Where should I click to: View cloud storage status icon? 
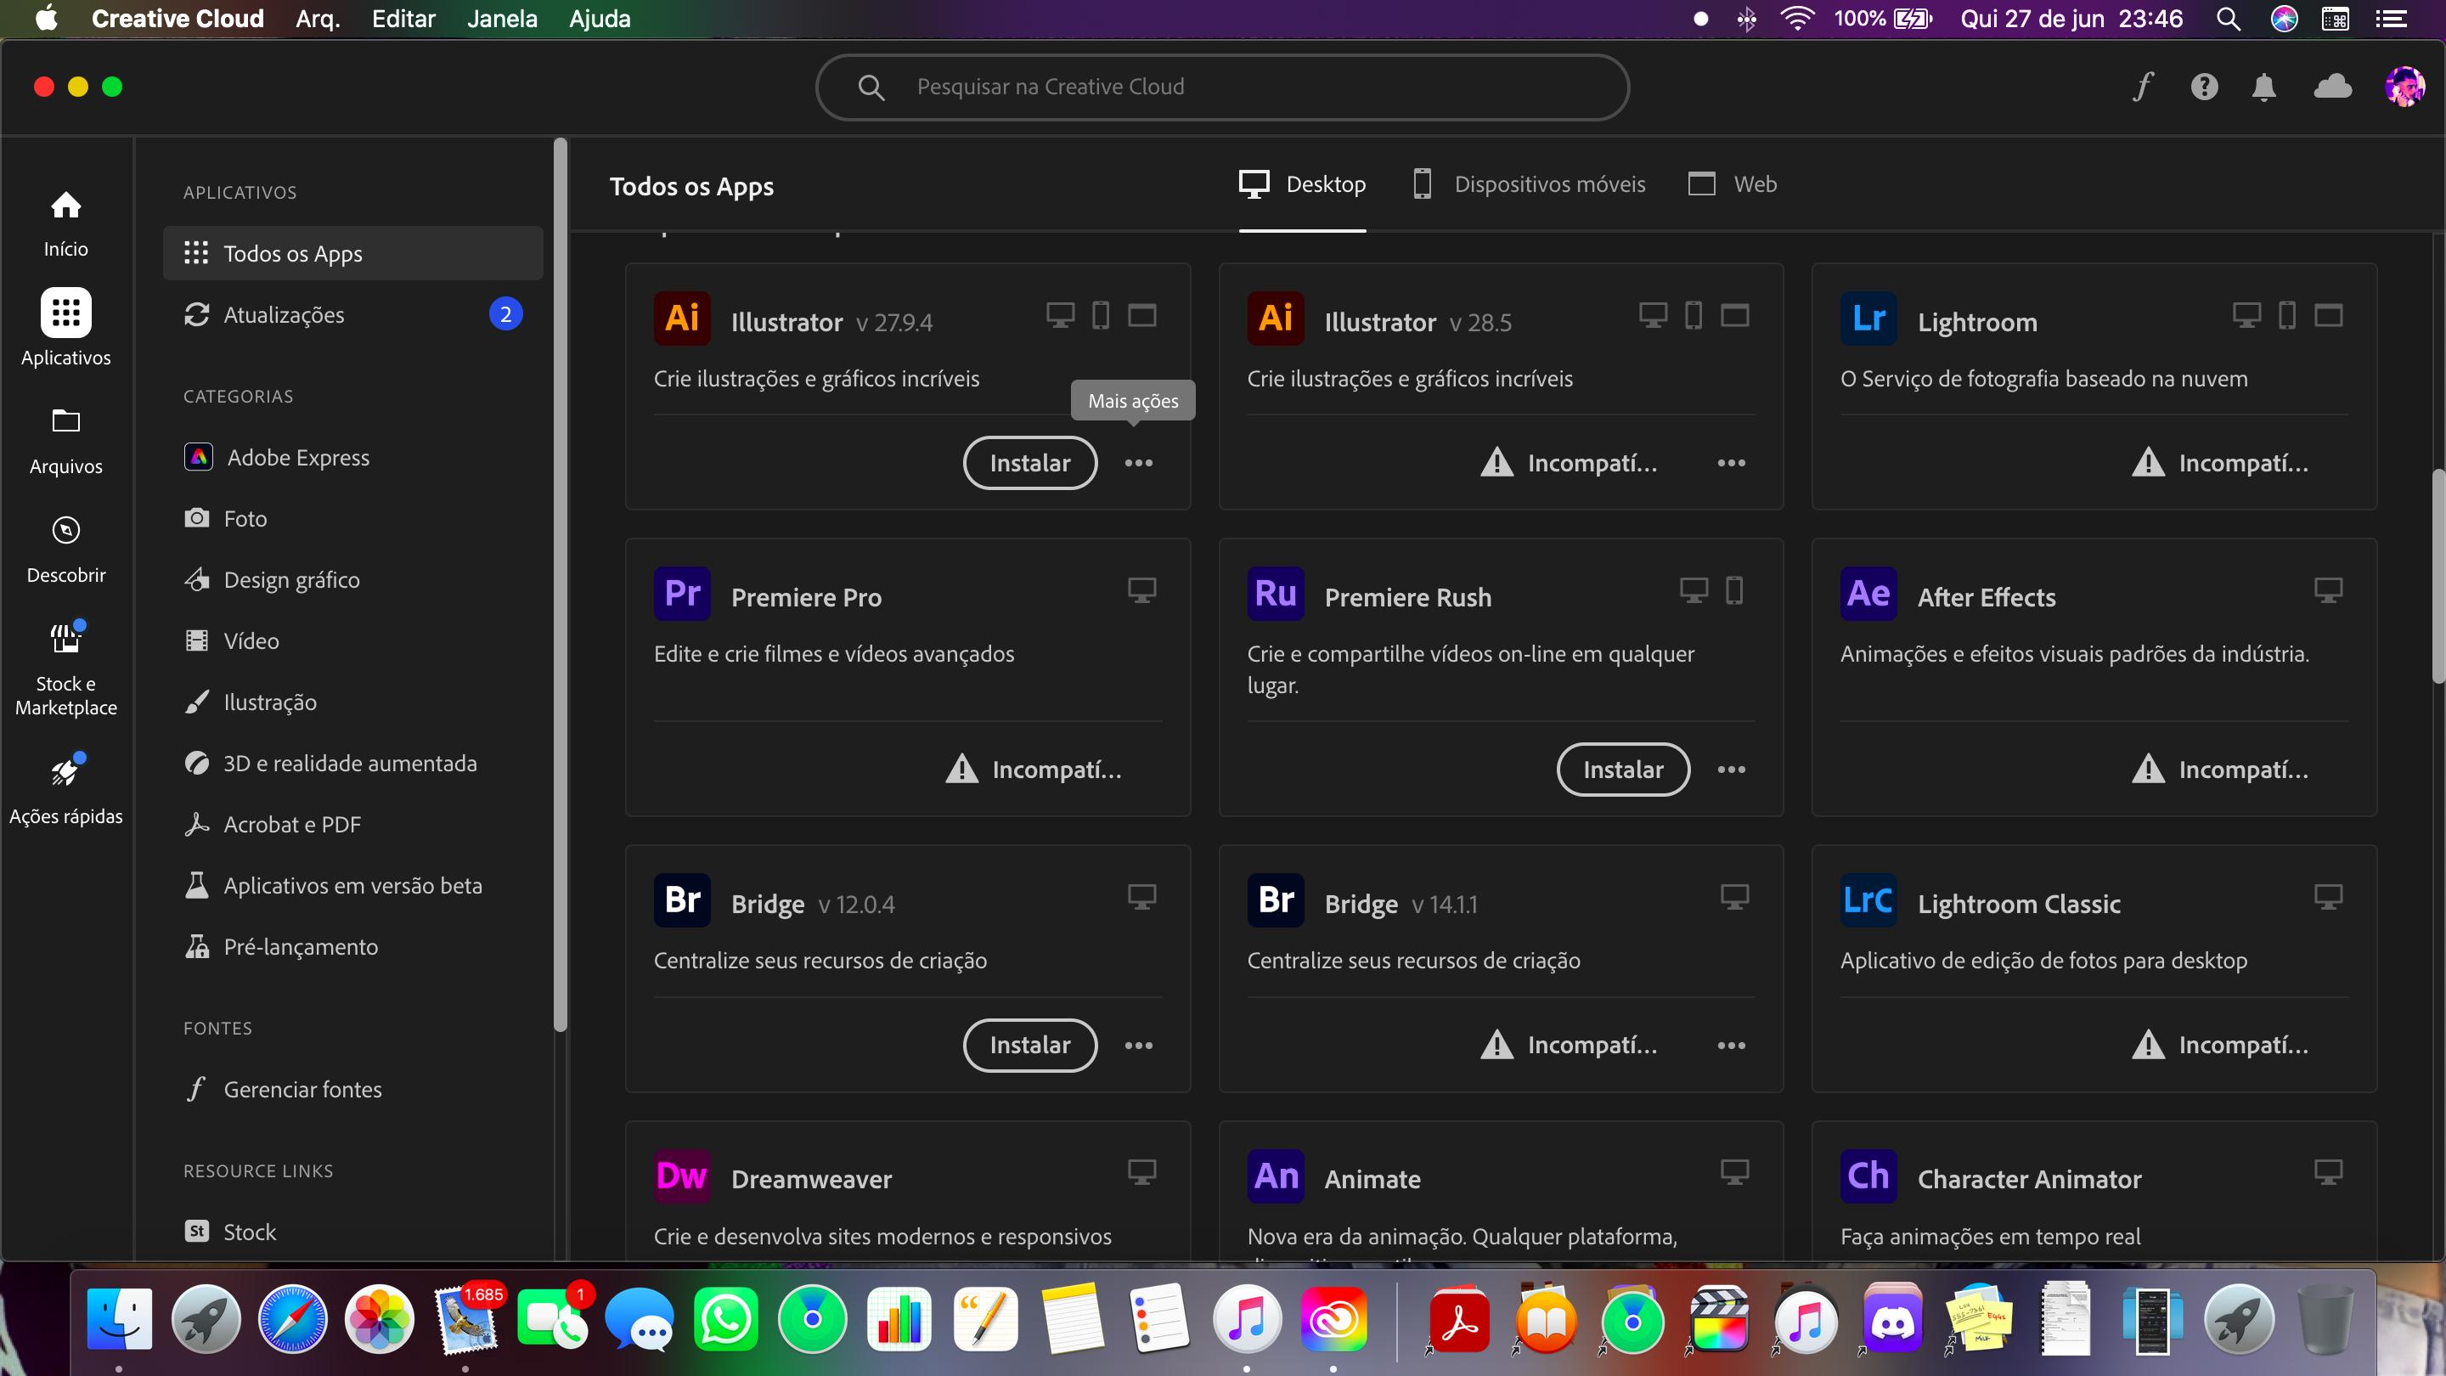click(x=2333, y=87)
